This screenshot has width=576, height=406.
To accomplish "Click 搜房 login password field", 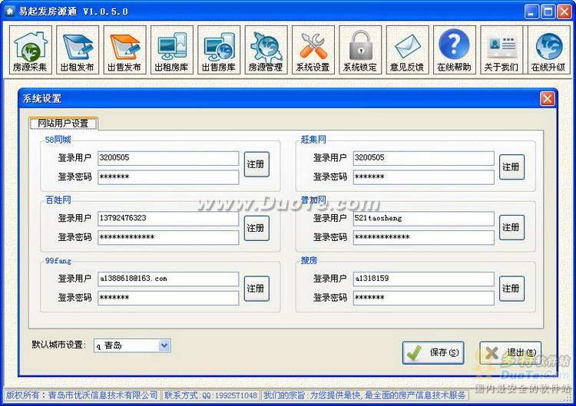I will [x=423, y=298].
